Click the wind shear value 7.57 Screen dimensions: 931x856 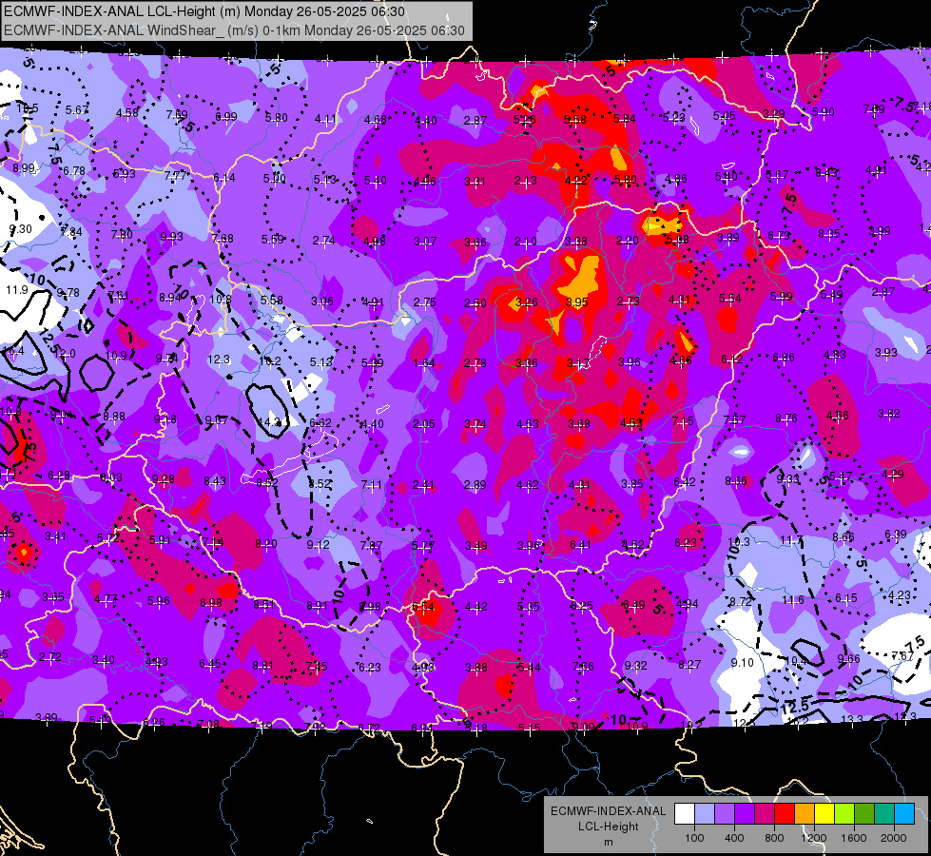click(x=734, y=420)
